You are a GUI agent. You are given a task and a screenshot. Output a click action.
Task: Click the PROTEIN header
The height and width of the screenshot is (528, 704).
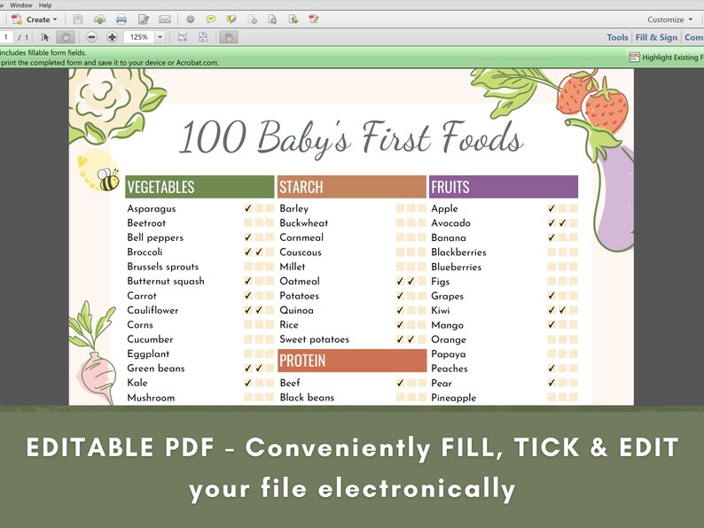351,361
